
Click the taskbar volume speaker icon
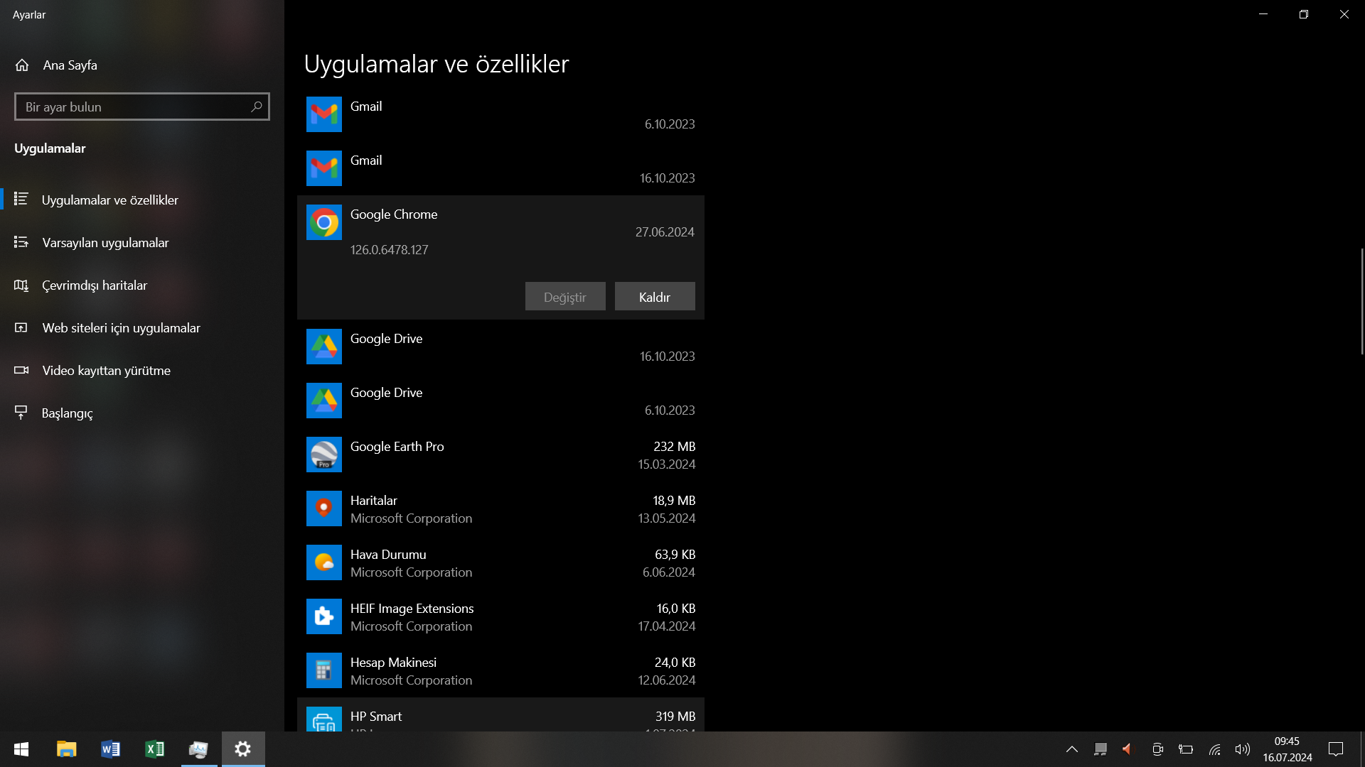[x=1242, y=749]
